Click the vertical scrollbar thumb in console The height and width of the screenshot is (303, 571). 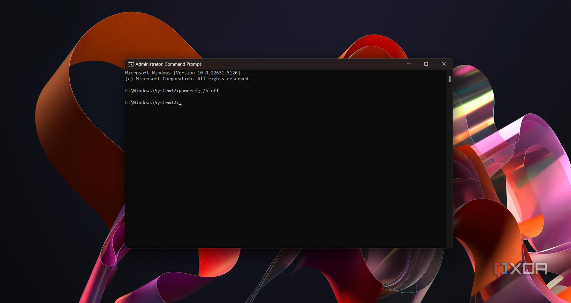pos(450,79)
